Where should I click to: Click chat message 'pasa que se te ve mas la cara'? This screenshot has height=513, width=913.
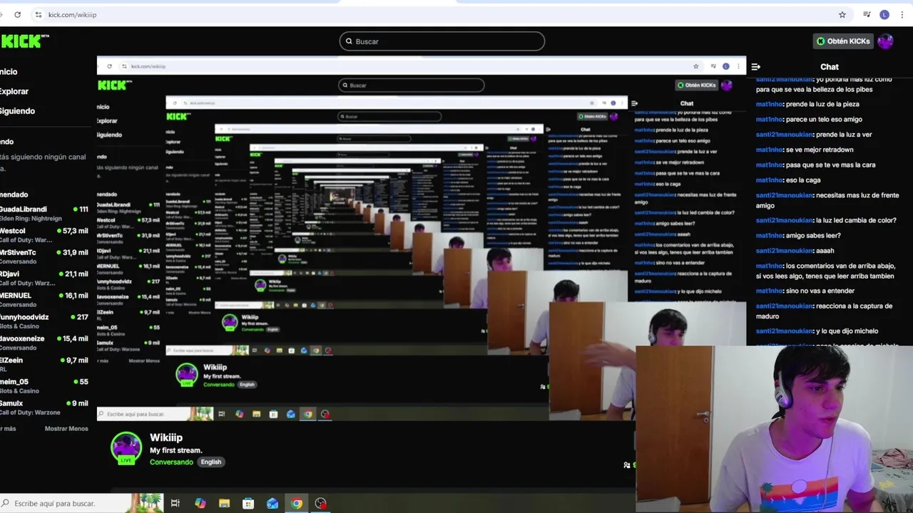830,165
